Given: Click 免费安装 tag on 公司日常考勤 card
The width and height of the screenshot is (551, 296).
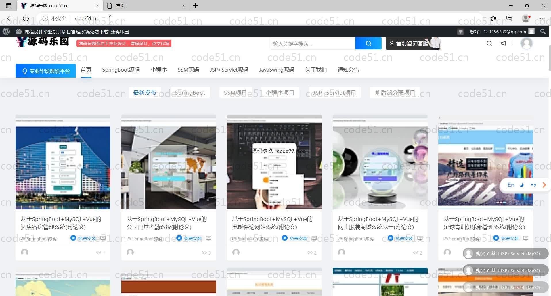Looking at the screenshot, I should pos(190,238).
